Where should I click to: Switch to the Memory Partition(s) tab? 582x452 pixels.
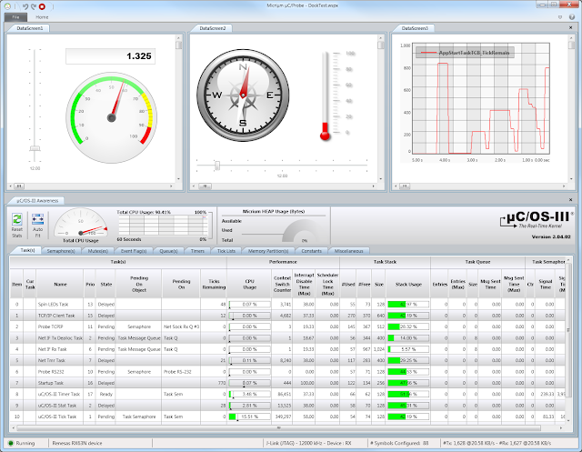[268, 251]
